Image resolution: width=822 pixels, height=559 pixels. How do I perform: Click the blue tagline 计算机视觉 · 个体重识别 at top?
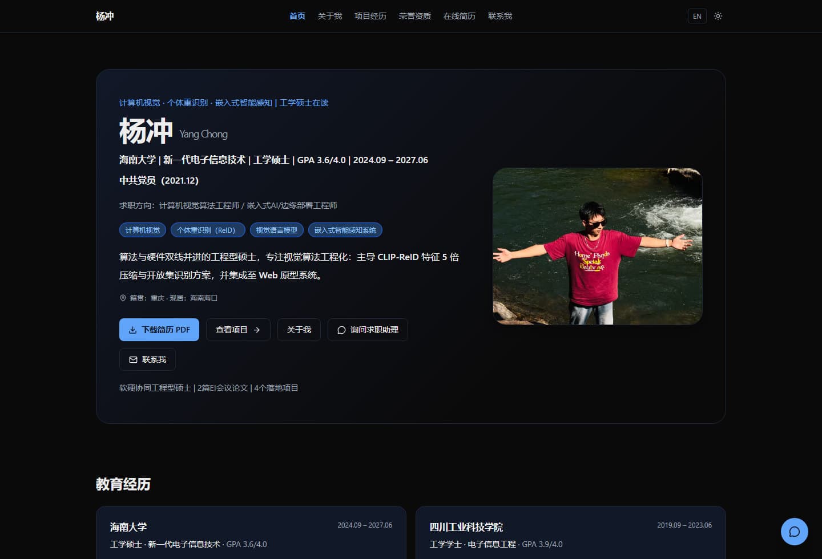pyautogui.click(x=224, y=103)
